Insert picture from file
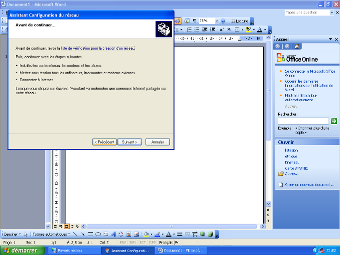The height and width of the screenshot is (255, 340). 136,234
